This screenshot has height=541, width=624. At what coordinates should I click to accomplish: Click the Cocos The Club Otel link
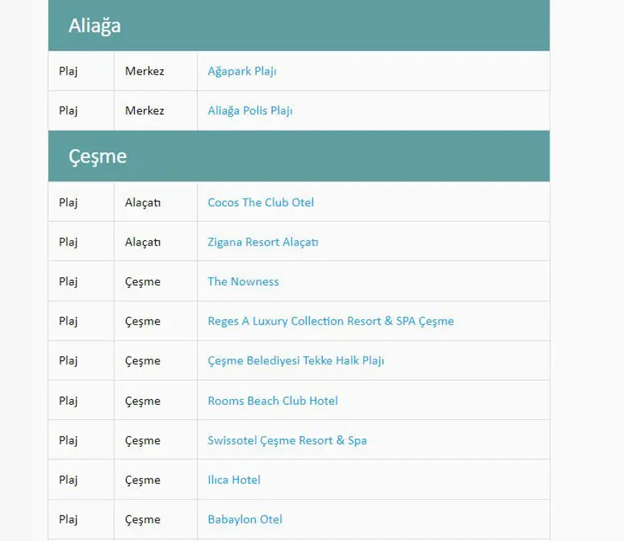click(x=260, y=202)
